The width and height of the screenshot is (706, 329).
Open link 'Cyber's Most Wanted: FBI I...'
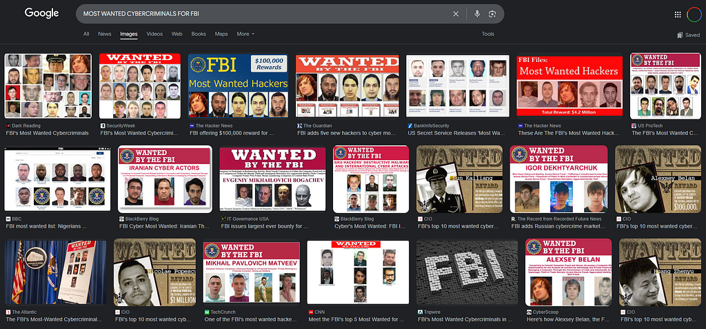pyautogui.click(x=370, y=226)
